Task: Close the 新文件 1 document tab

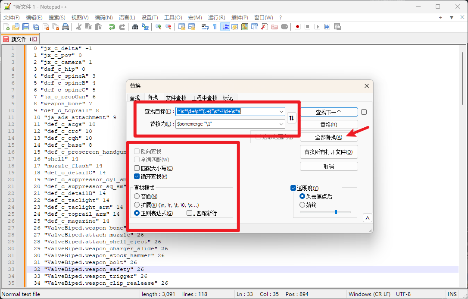Action: point(35,39)
